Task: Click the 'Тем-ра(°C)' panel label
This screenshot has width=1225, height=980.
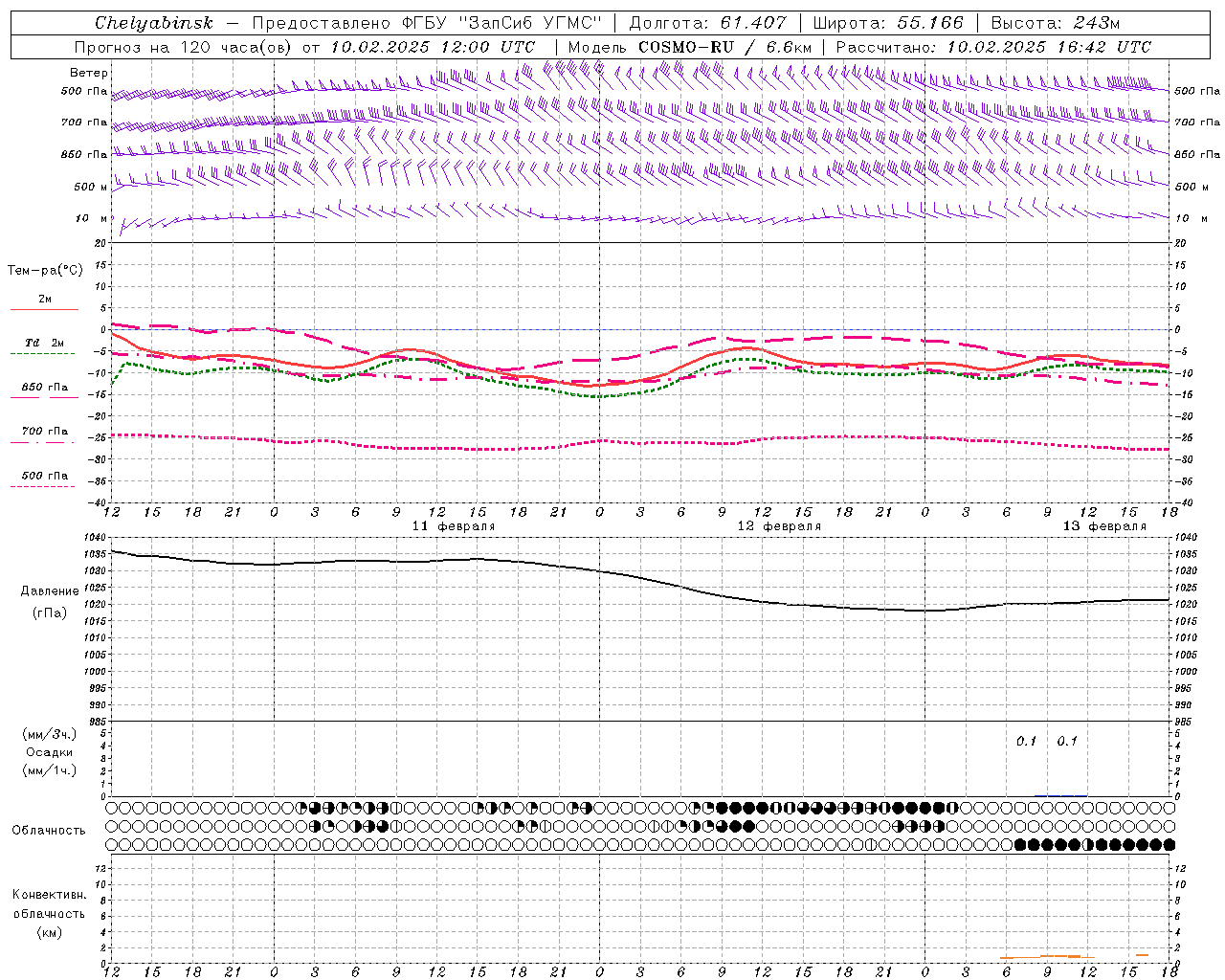Action: (45, 271)
